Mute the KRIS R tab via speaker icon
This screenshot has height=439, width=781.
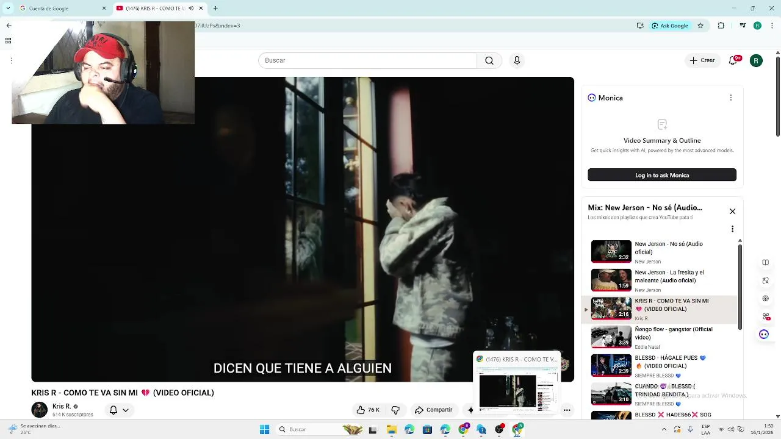click(191, 9)
